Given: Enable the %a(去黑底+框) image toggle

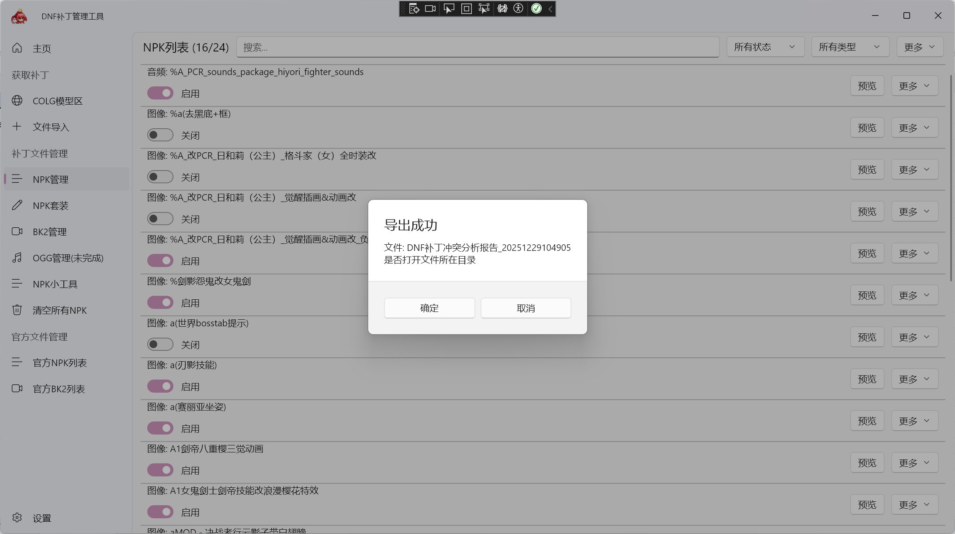Looking at the screenshot, I should [x=160, y=135].
